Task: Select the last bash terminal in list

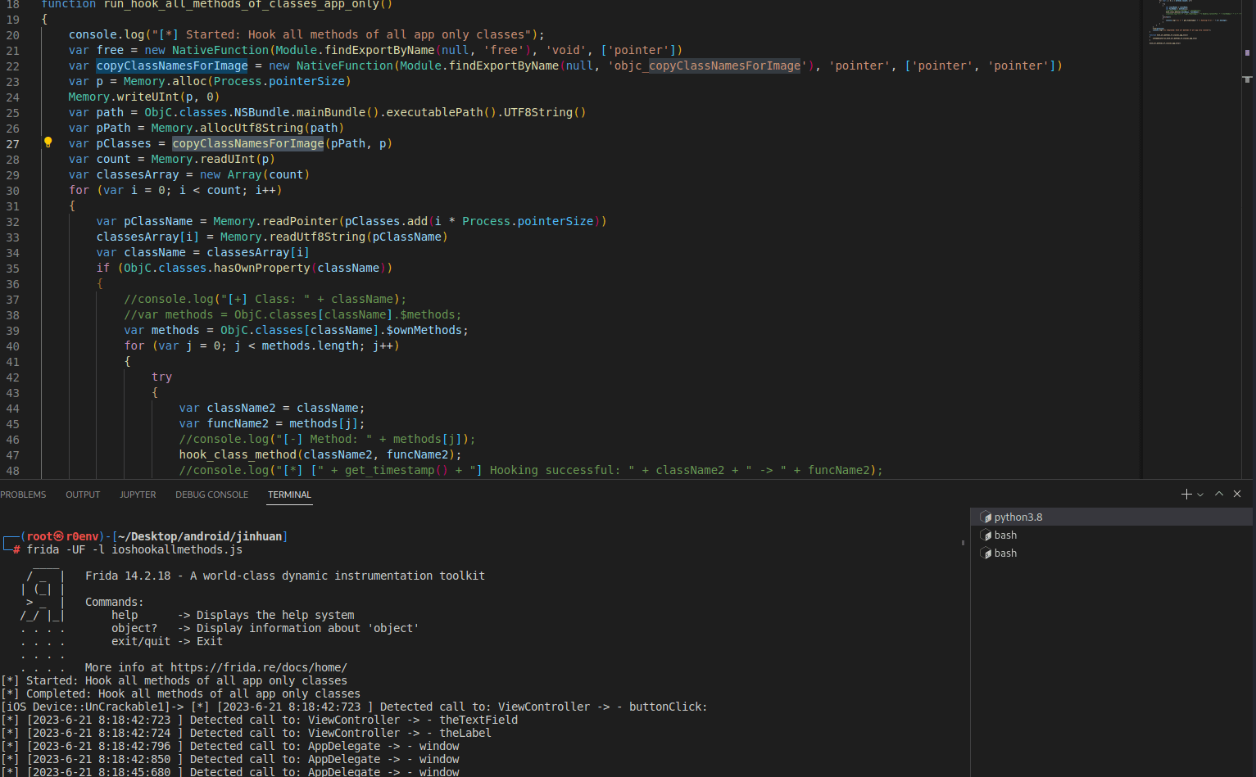Action: [1005, 553]
